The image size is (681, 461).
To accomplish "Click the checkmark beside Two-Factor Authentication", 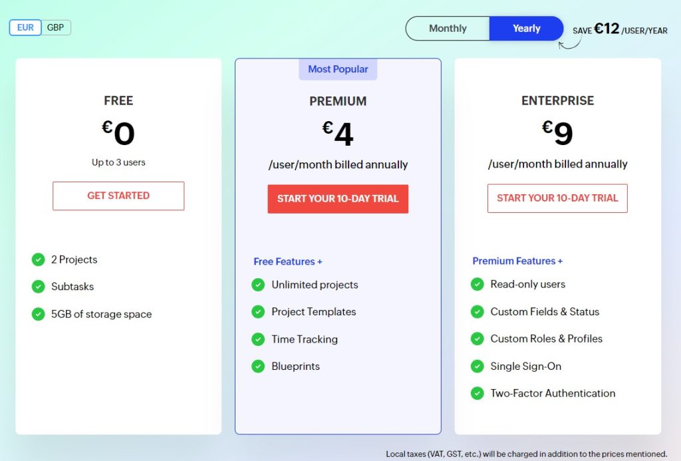I will click(477, 393).
